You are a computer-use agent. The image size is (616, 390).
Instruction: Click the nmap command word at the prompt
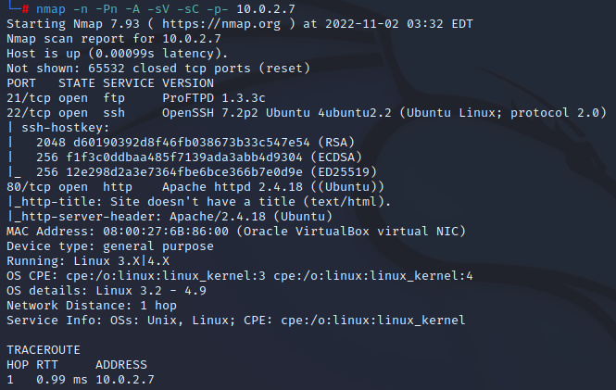52,9
